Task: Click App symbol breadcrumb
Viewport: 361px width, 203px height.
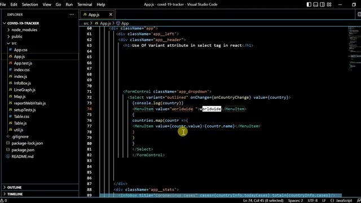Action: point(122,23)
